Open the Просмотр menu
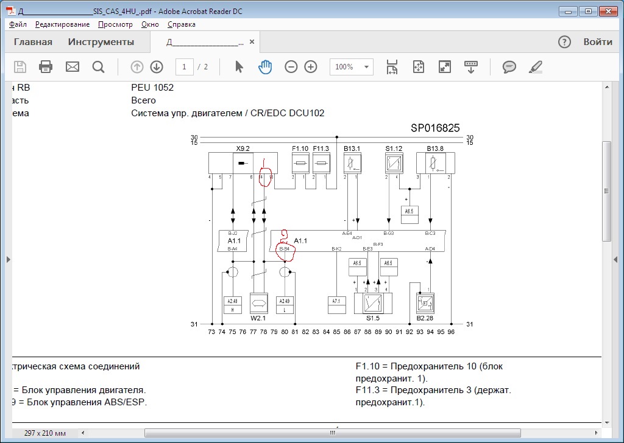This screenshot has height=443, width=624. 115,24
